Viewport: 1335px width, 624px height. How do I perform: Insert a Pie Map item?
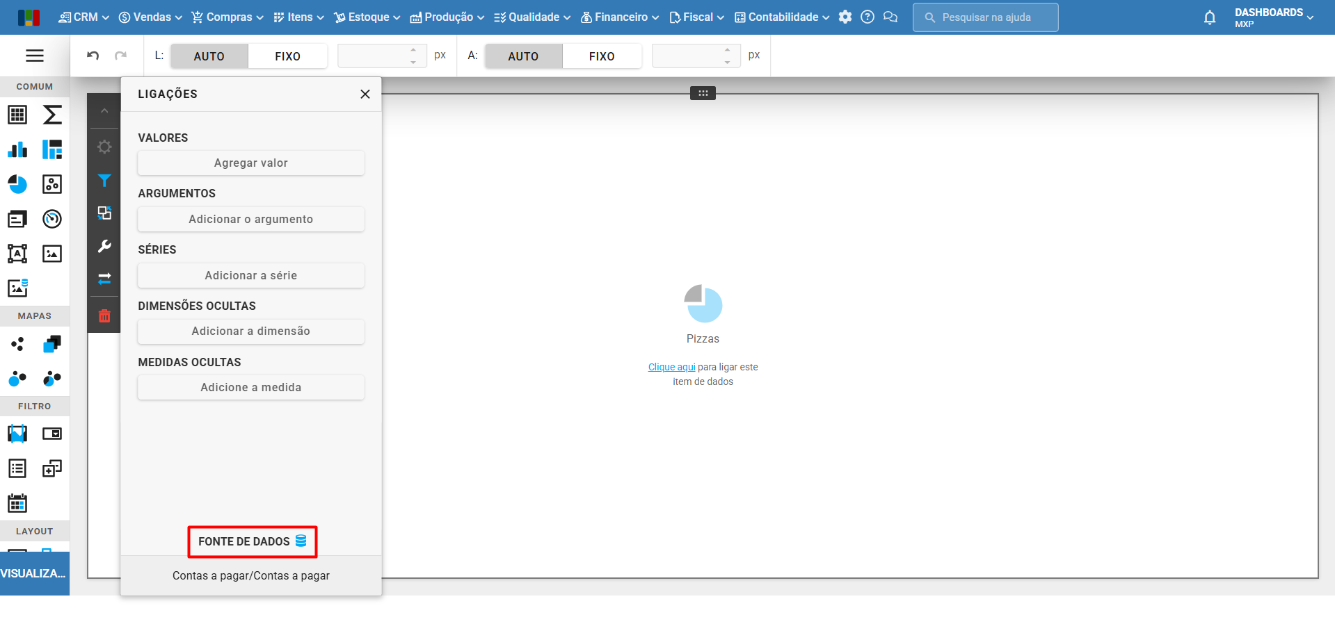[x=52, y=379]
